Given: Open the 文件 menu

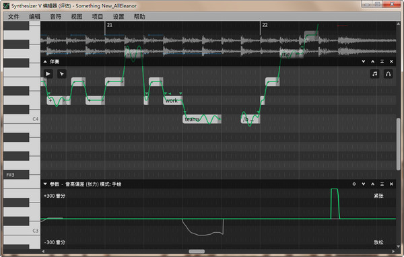Looking at the screenshot, I should tap(13, 17).
